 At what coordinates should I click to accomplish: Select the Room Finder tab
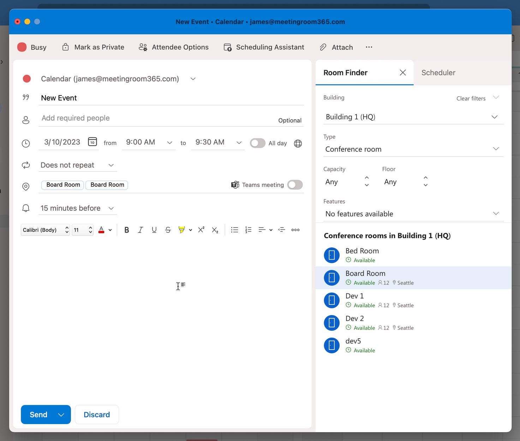tap(346, 73)
